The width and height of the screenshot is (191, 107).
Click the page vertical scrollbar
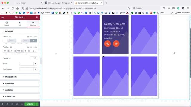(190, 53)
